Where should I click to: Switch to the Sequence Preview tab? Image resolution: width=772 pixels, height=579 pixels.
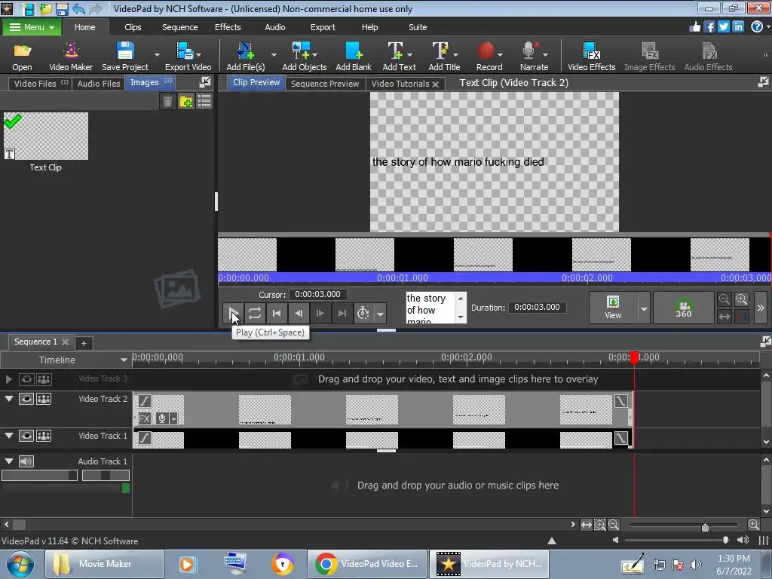pyautogui.click(x=324, y=84)
